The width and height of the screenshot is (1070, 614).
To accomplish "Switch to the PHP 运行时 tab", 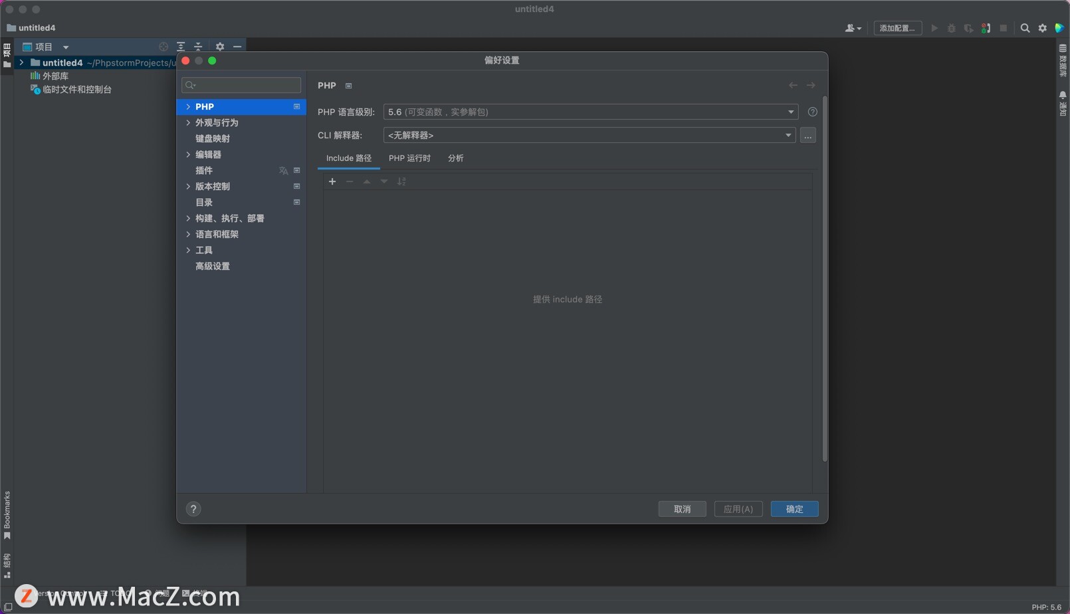I will (x=409, y=158).
